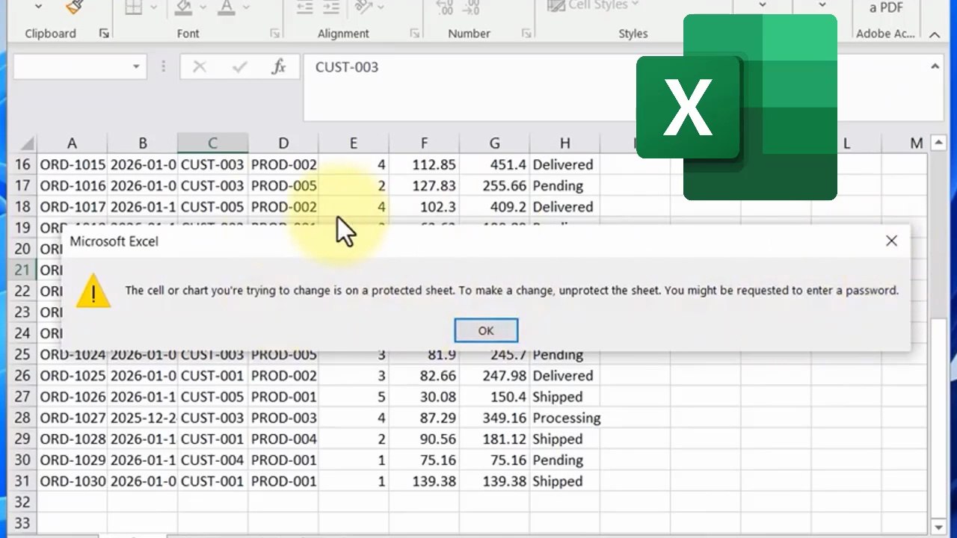Screen dimensions: 957x538
Task: Select row 32 header
Action: [22, 502]
